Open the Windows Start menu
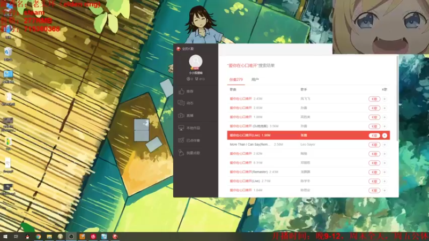 click(x=5, y=236)
